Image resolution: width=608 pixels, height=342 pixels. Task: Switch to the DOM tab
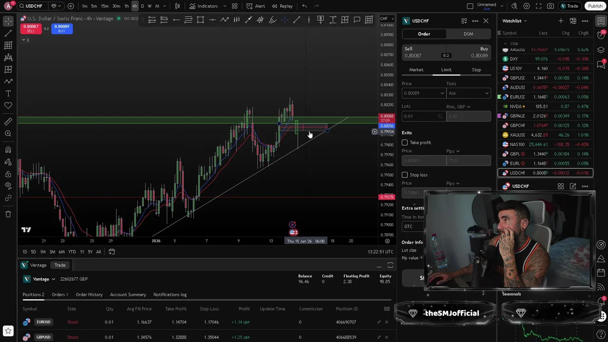pyautogui.click(x=468, y=34)
